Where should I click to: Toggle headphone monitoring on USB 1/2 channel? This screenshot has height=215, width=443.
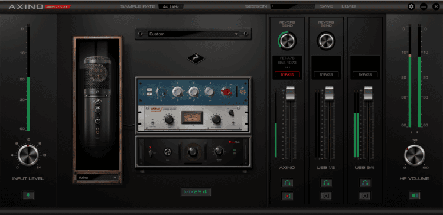tap(326, 183)
